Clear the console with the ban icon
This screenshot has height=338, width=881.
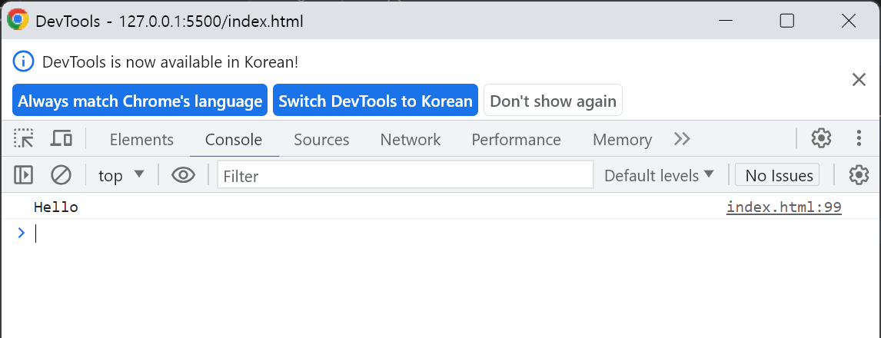click(x=61, y=175)
